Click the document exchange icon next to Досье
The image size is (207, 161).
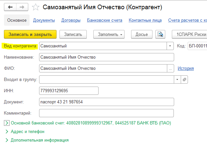click(x=160, y=34)
